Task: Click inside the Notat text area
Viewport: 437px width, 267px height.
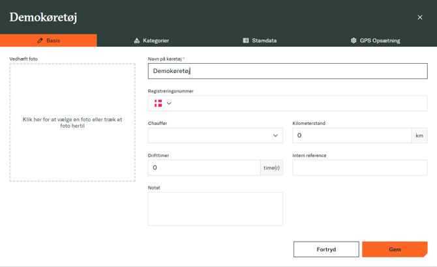Action: [215, 208]
